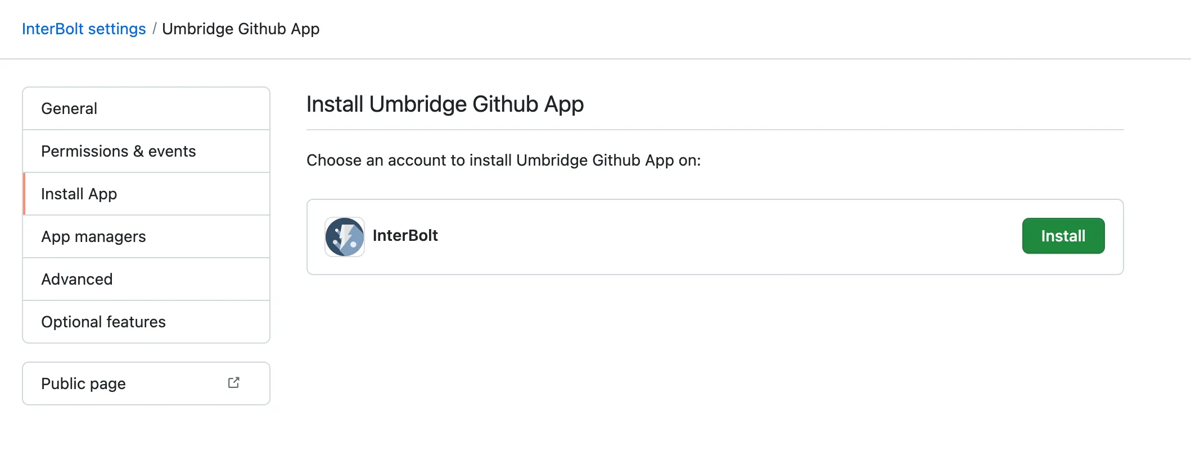Open the sidebar Public page entry
Image resolution: width=1191 pixels, height=466 pixels.
(x=83, y=383)
